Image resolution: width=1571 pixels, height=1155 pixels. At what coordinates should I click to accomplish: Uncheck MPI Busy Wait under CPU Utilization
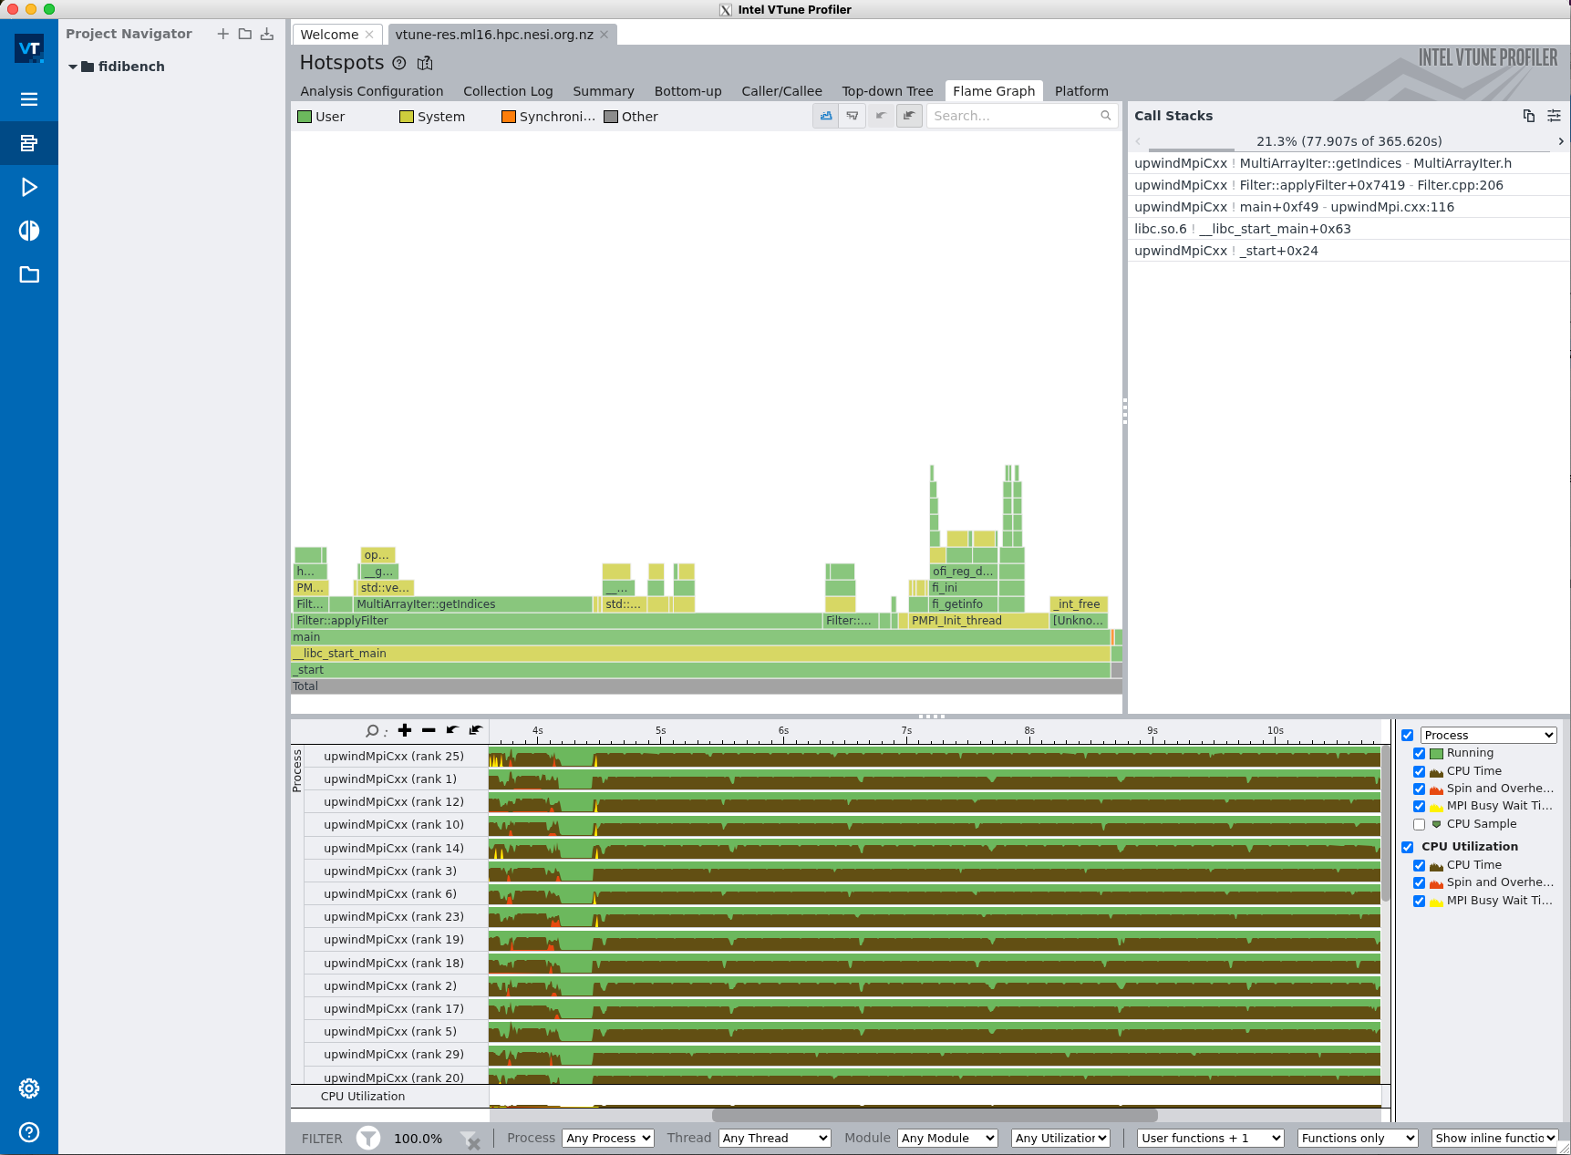[x=1420, y=901]
